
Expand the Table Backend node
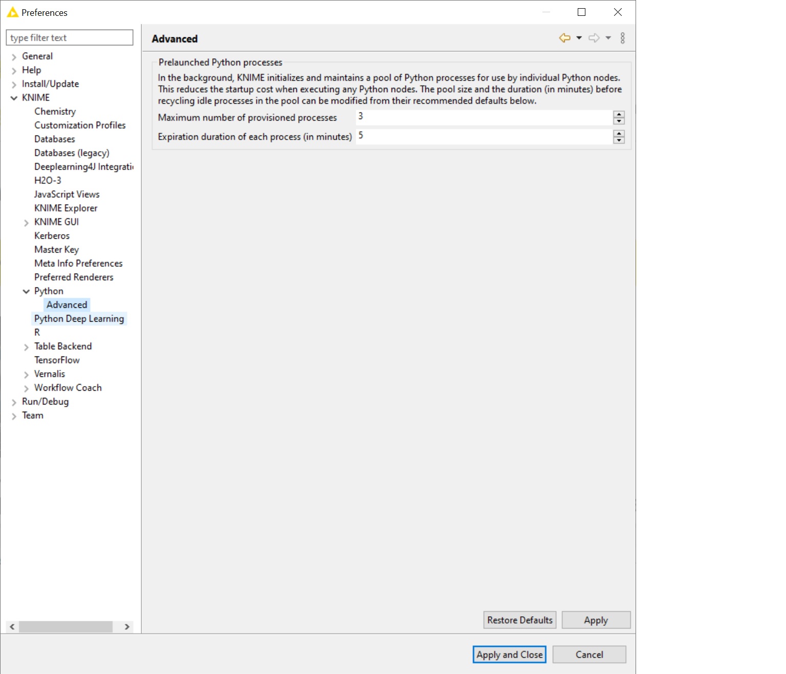click(26, 347)
